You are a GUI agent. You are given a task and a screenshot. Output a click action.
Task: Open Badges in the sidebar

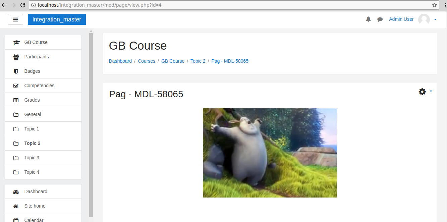(x=43, y=71)
